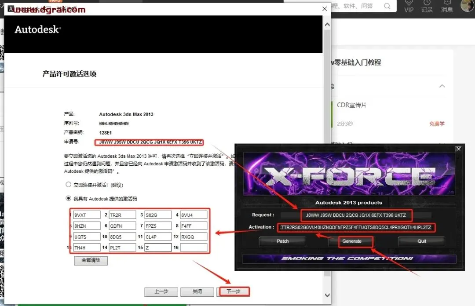Click the 关闭 (Close) button at dialog bottom
This screenshot has height=306, width=475.
point(197,291)
